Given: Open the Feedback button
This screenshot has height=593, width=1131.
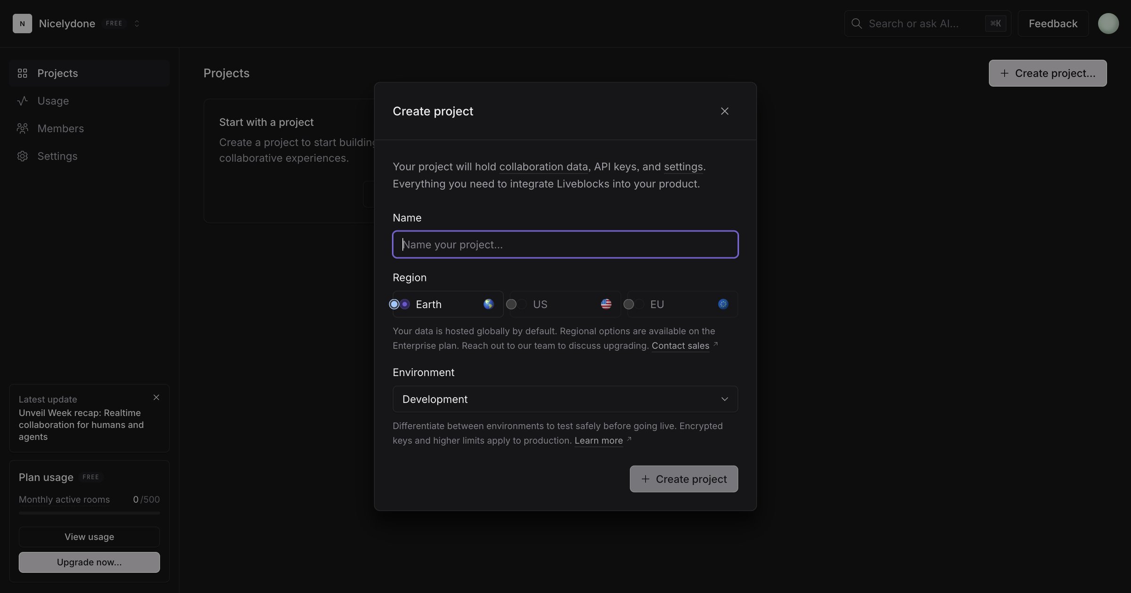Looking at the screenshot, I should (x=1053, y=24).
